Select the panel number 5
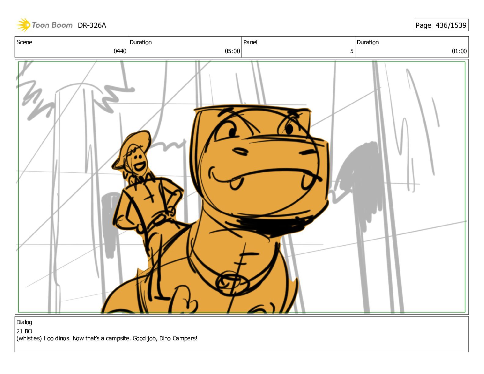484x374 pixels. (352, 51)
